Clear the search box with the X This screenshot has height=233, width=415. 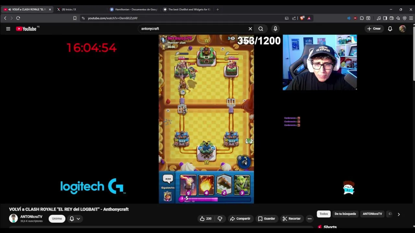tap(250, 29)
